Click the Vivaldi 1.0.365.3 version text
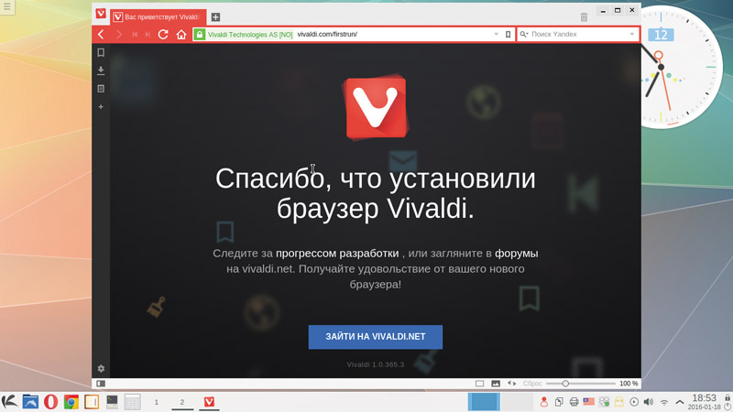 376,364
